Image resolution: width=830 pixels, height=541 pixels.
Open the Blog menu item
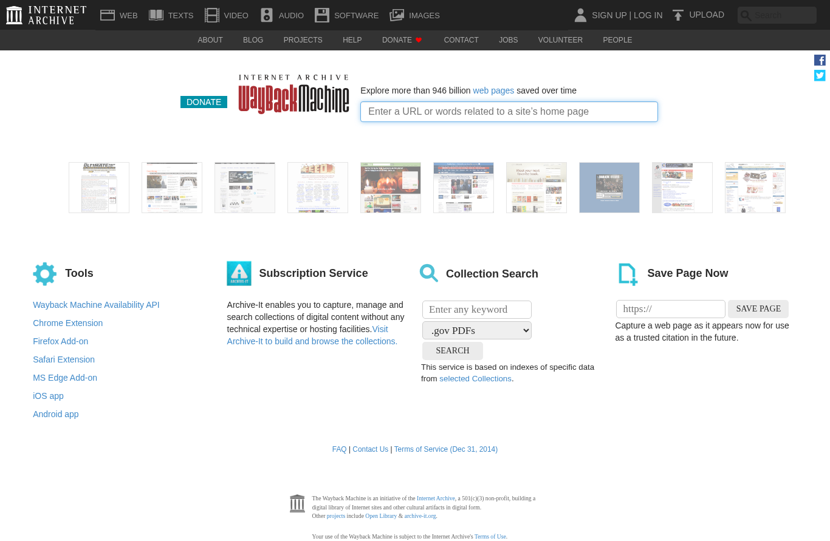pyautogui.click(x=253, y=40)
